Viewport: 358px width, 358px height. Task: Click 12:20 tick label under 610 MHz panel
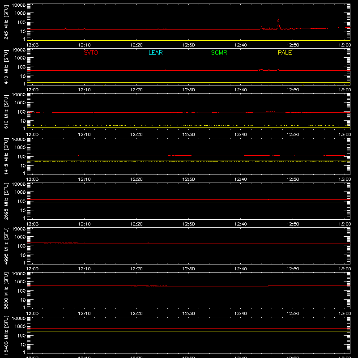(x=136, y=135)
